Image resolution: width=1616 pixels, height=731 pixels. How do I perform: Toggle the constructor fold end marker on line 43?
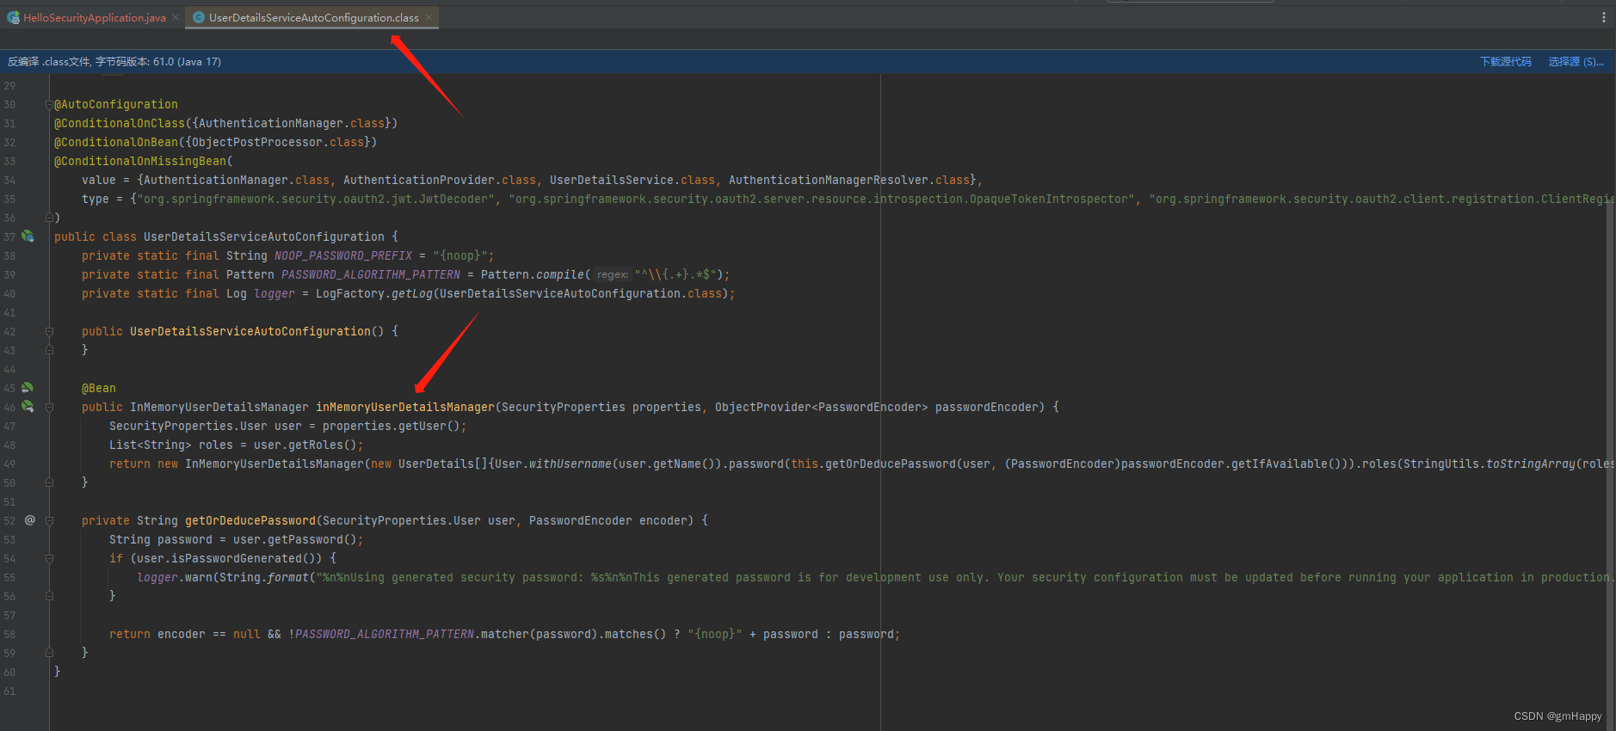[49, 350]
